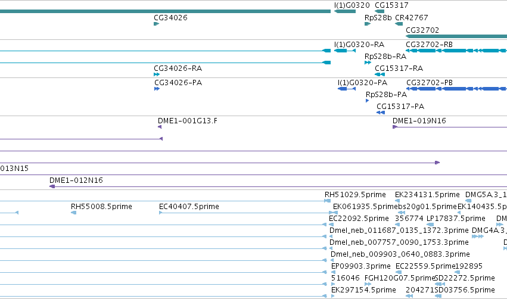This screenshot has height=299, width=507.
Task: Select the 204271 feature label
Action: pos(420,290)
